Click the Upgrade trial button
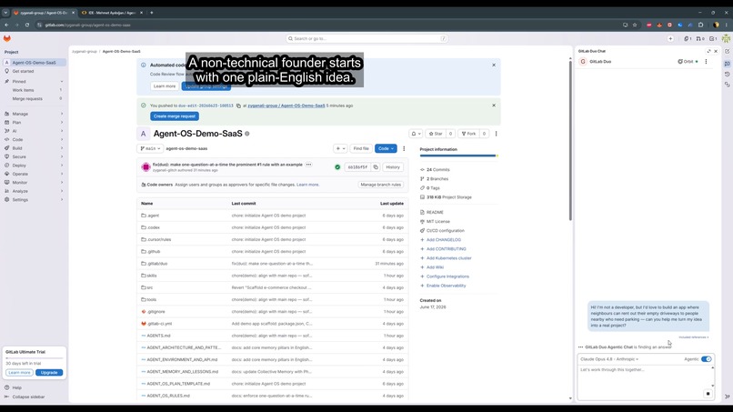This screenshot has width=733, height=412. [49, 373]
